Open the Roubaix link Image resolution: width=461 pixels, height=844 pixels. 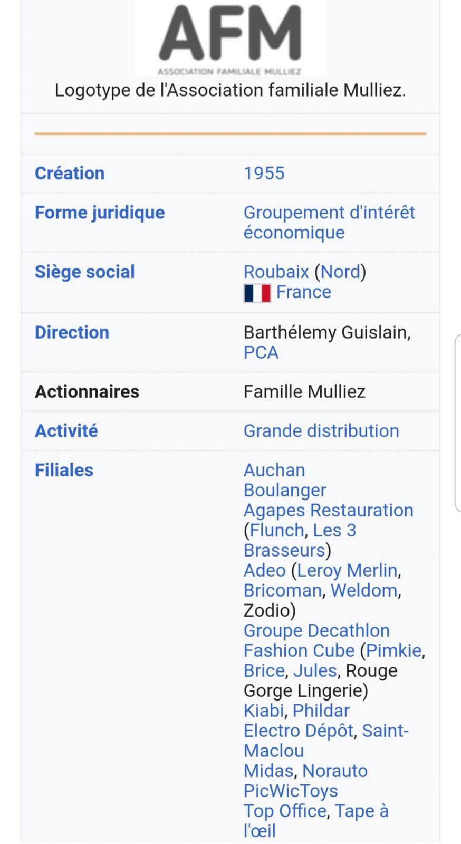pyautogui.click(x=276, y=272)
